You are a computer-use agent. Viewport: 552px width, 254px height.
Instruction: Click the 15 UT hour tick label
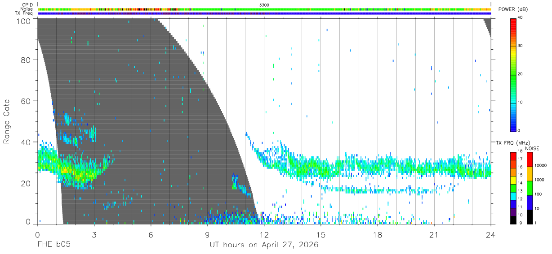[x=321, y=235]
